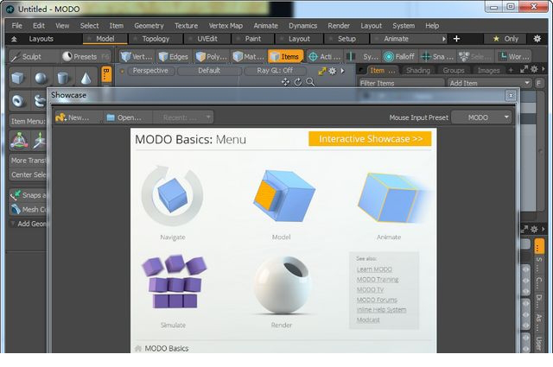Switch to the UVEdit layout tab
Screen dimensions: 553x367
click(207, 39)
